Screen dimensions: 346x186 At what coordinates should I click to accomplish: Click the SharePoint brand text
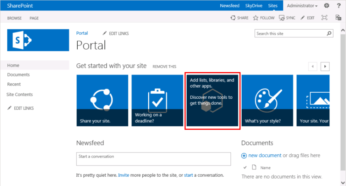[x=20, y=6]
